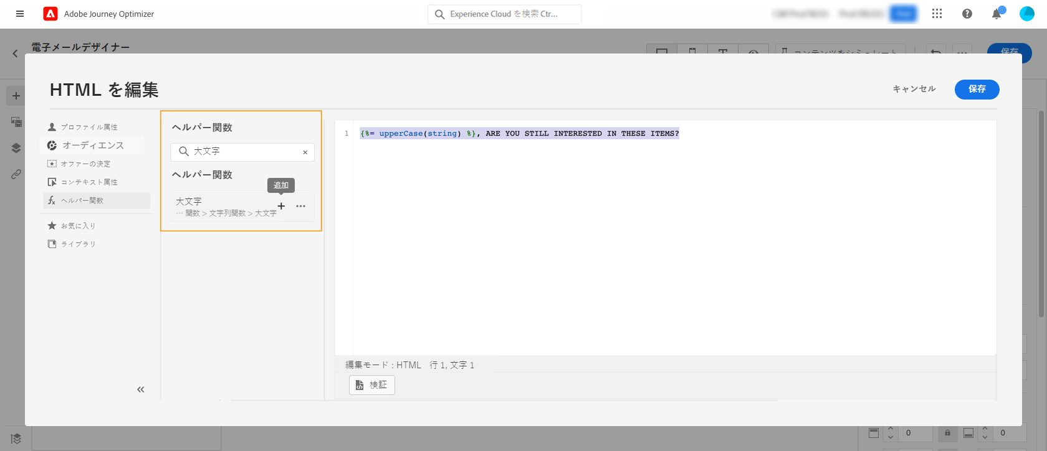Click the blue 保存 button in the dialog
This screenshot has width=1047, height=451.
pyautogui.click(x=977, y=89)
